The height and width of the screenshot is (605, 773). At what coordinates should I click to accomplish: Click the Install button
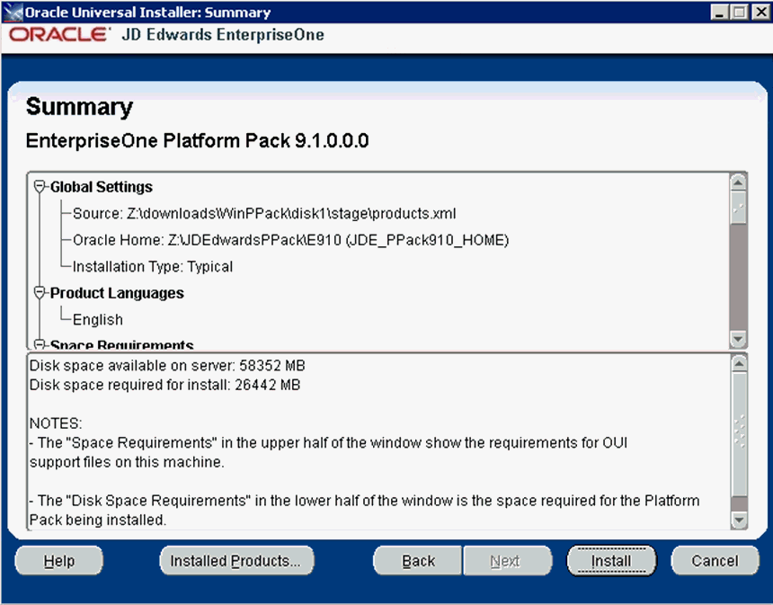[x=611, y=561]
